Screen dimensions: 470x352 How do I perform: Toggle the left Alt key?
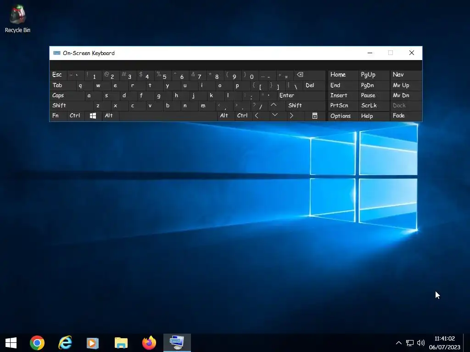click(110, 115)
